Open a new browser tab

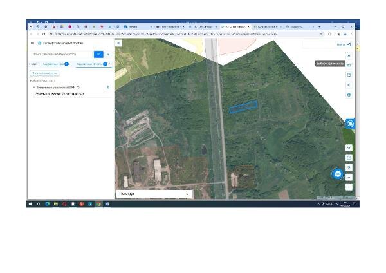(320, 26)
